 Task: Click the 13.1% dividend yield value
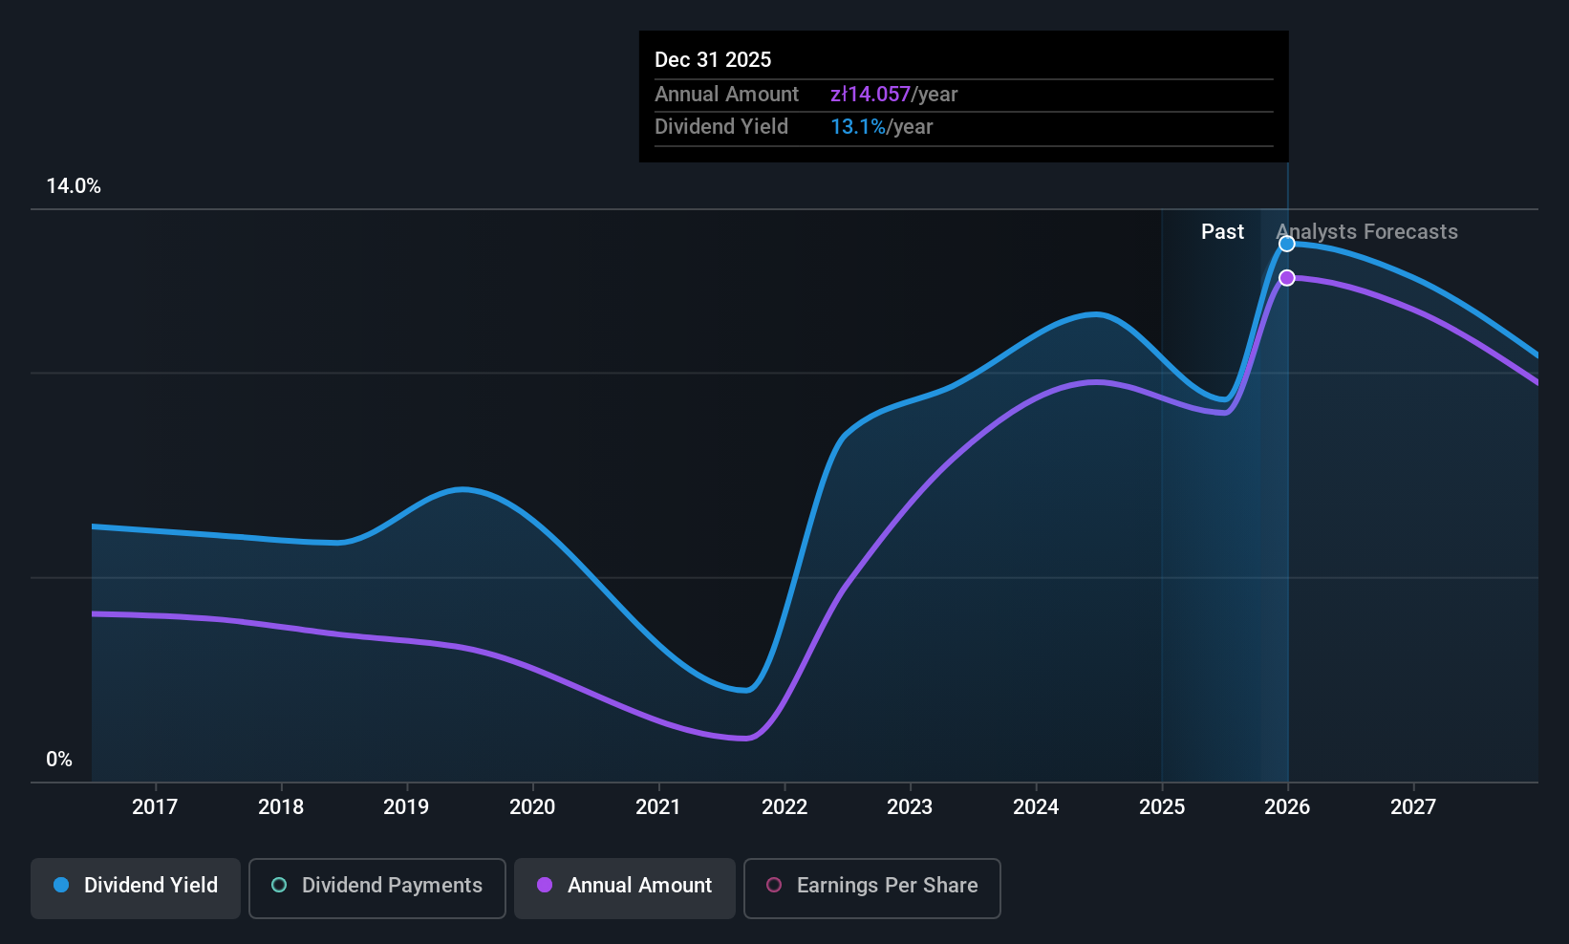(858, 126)
